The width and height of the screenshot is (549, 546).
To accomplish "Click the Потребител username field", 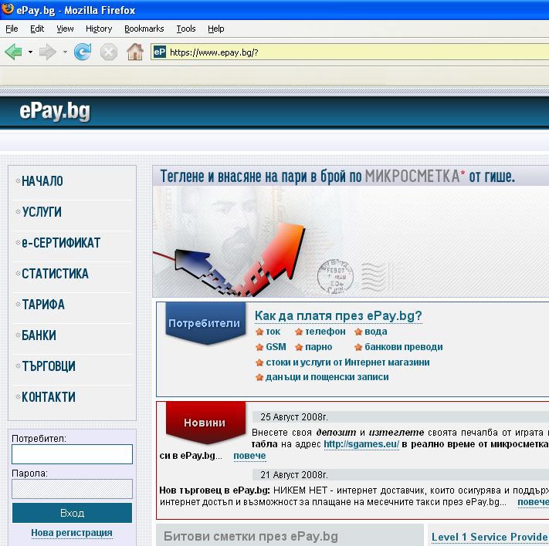I will (72, 454).
